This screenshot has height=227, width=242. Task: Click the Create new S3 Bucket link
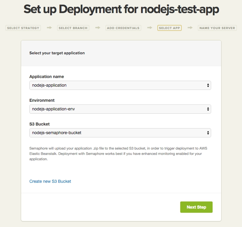(50, 181)
